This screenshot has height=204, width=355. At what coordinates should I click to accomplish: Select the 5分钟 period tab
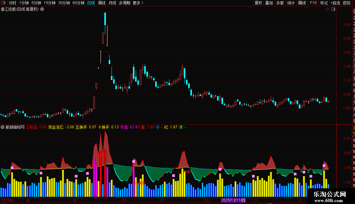point(36,3)
